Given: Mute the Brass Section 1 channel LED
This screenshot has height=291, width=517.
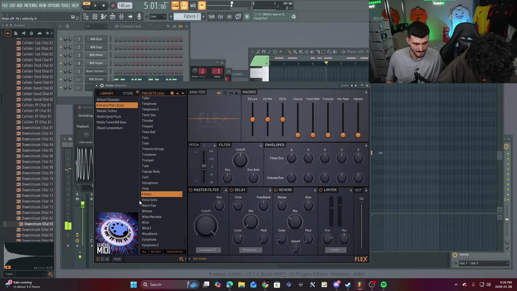Looking at the screenshot, I should coord(61,71).
